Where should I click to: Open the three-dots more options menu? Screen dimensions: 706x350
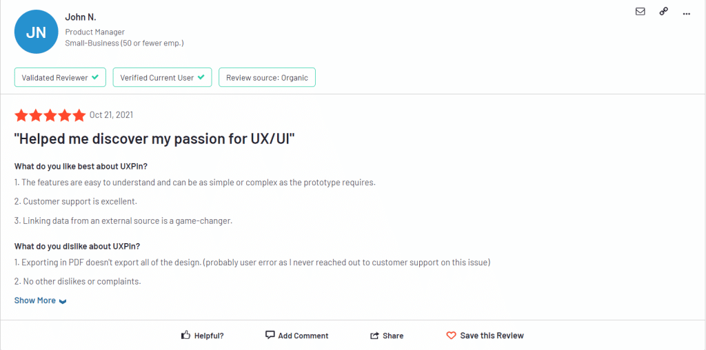[686, 14]
